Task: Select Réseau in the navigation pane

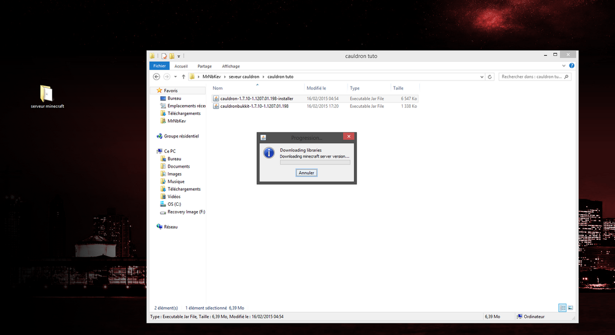Action: click(x=171, y=227)
